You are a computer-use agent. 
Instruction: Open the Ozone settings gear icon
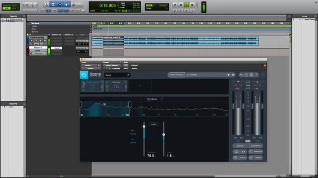pyautogui.click(x=251, y=75)
